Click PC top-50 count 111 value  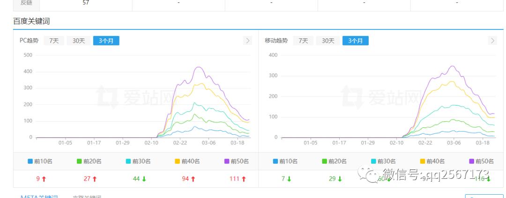click(234, 179)
